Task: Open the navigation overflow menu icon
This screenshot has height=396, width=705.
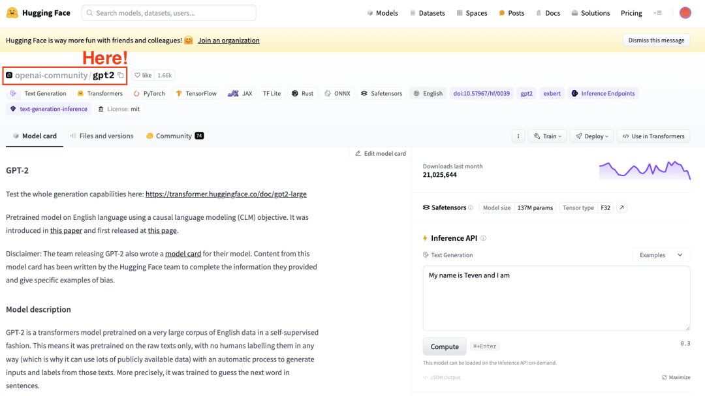Action: click(657, 13)
